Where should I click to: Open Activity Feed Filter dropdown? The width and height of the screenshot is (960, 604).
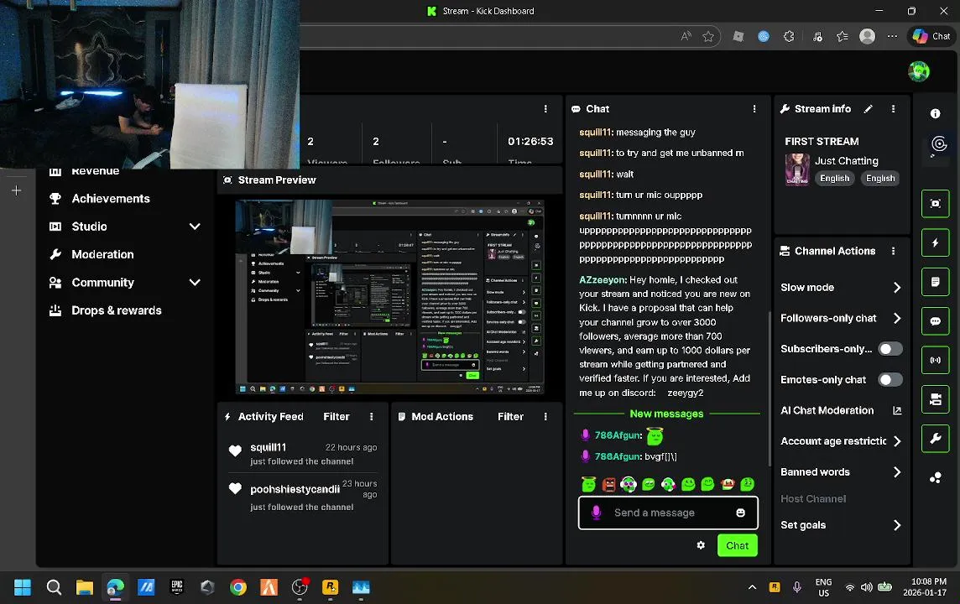[337, 417]
